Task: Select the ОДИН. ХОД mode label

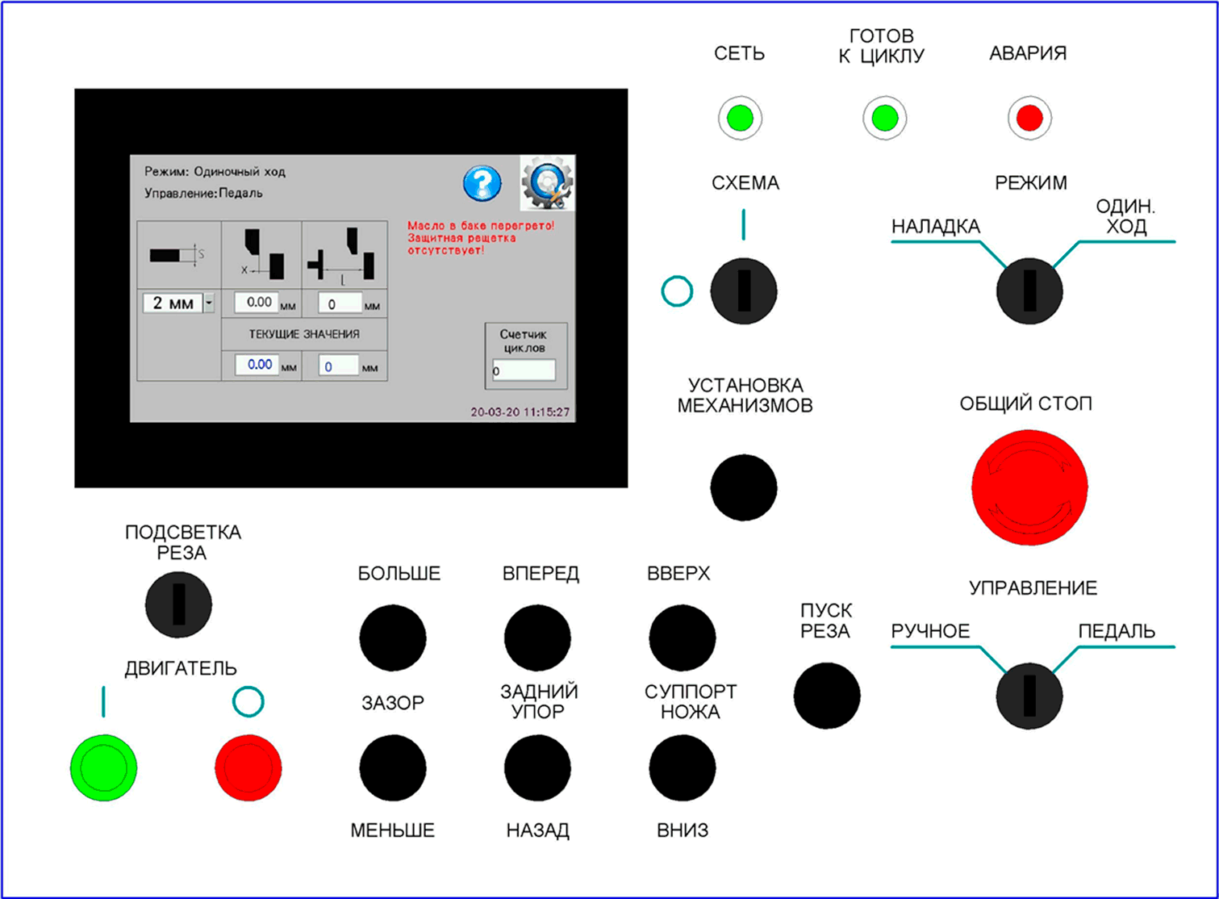Action: coord(1125,217)
